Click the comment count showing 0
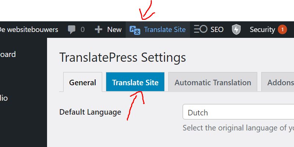The height and width of the screenshot is (147, 294). 82,30
